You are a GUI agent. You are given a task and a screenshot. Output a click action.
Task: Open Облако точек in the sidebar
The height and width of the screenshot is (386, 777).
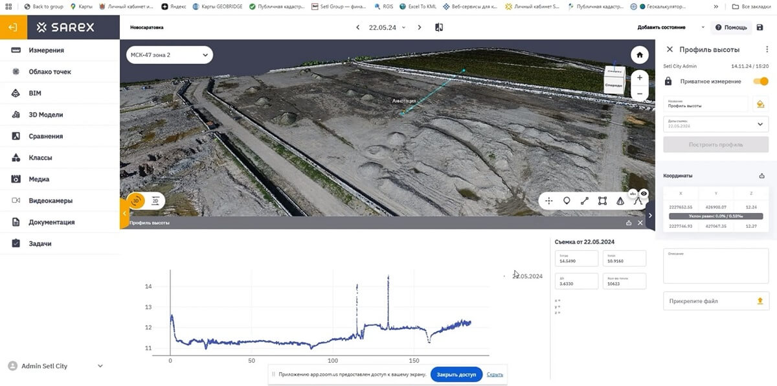(x=60, y=72)
